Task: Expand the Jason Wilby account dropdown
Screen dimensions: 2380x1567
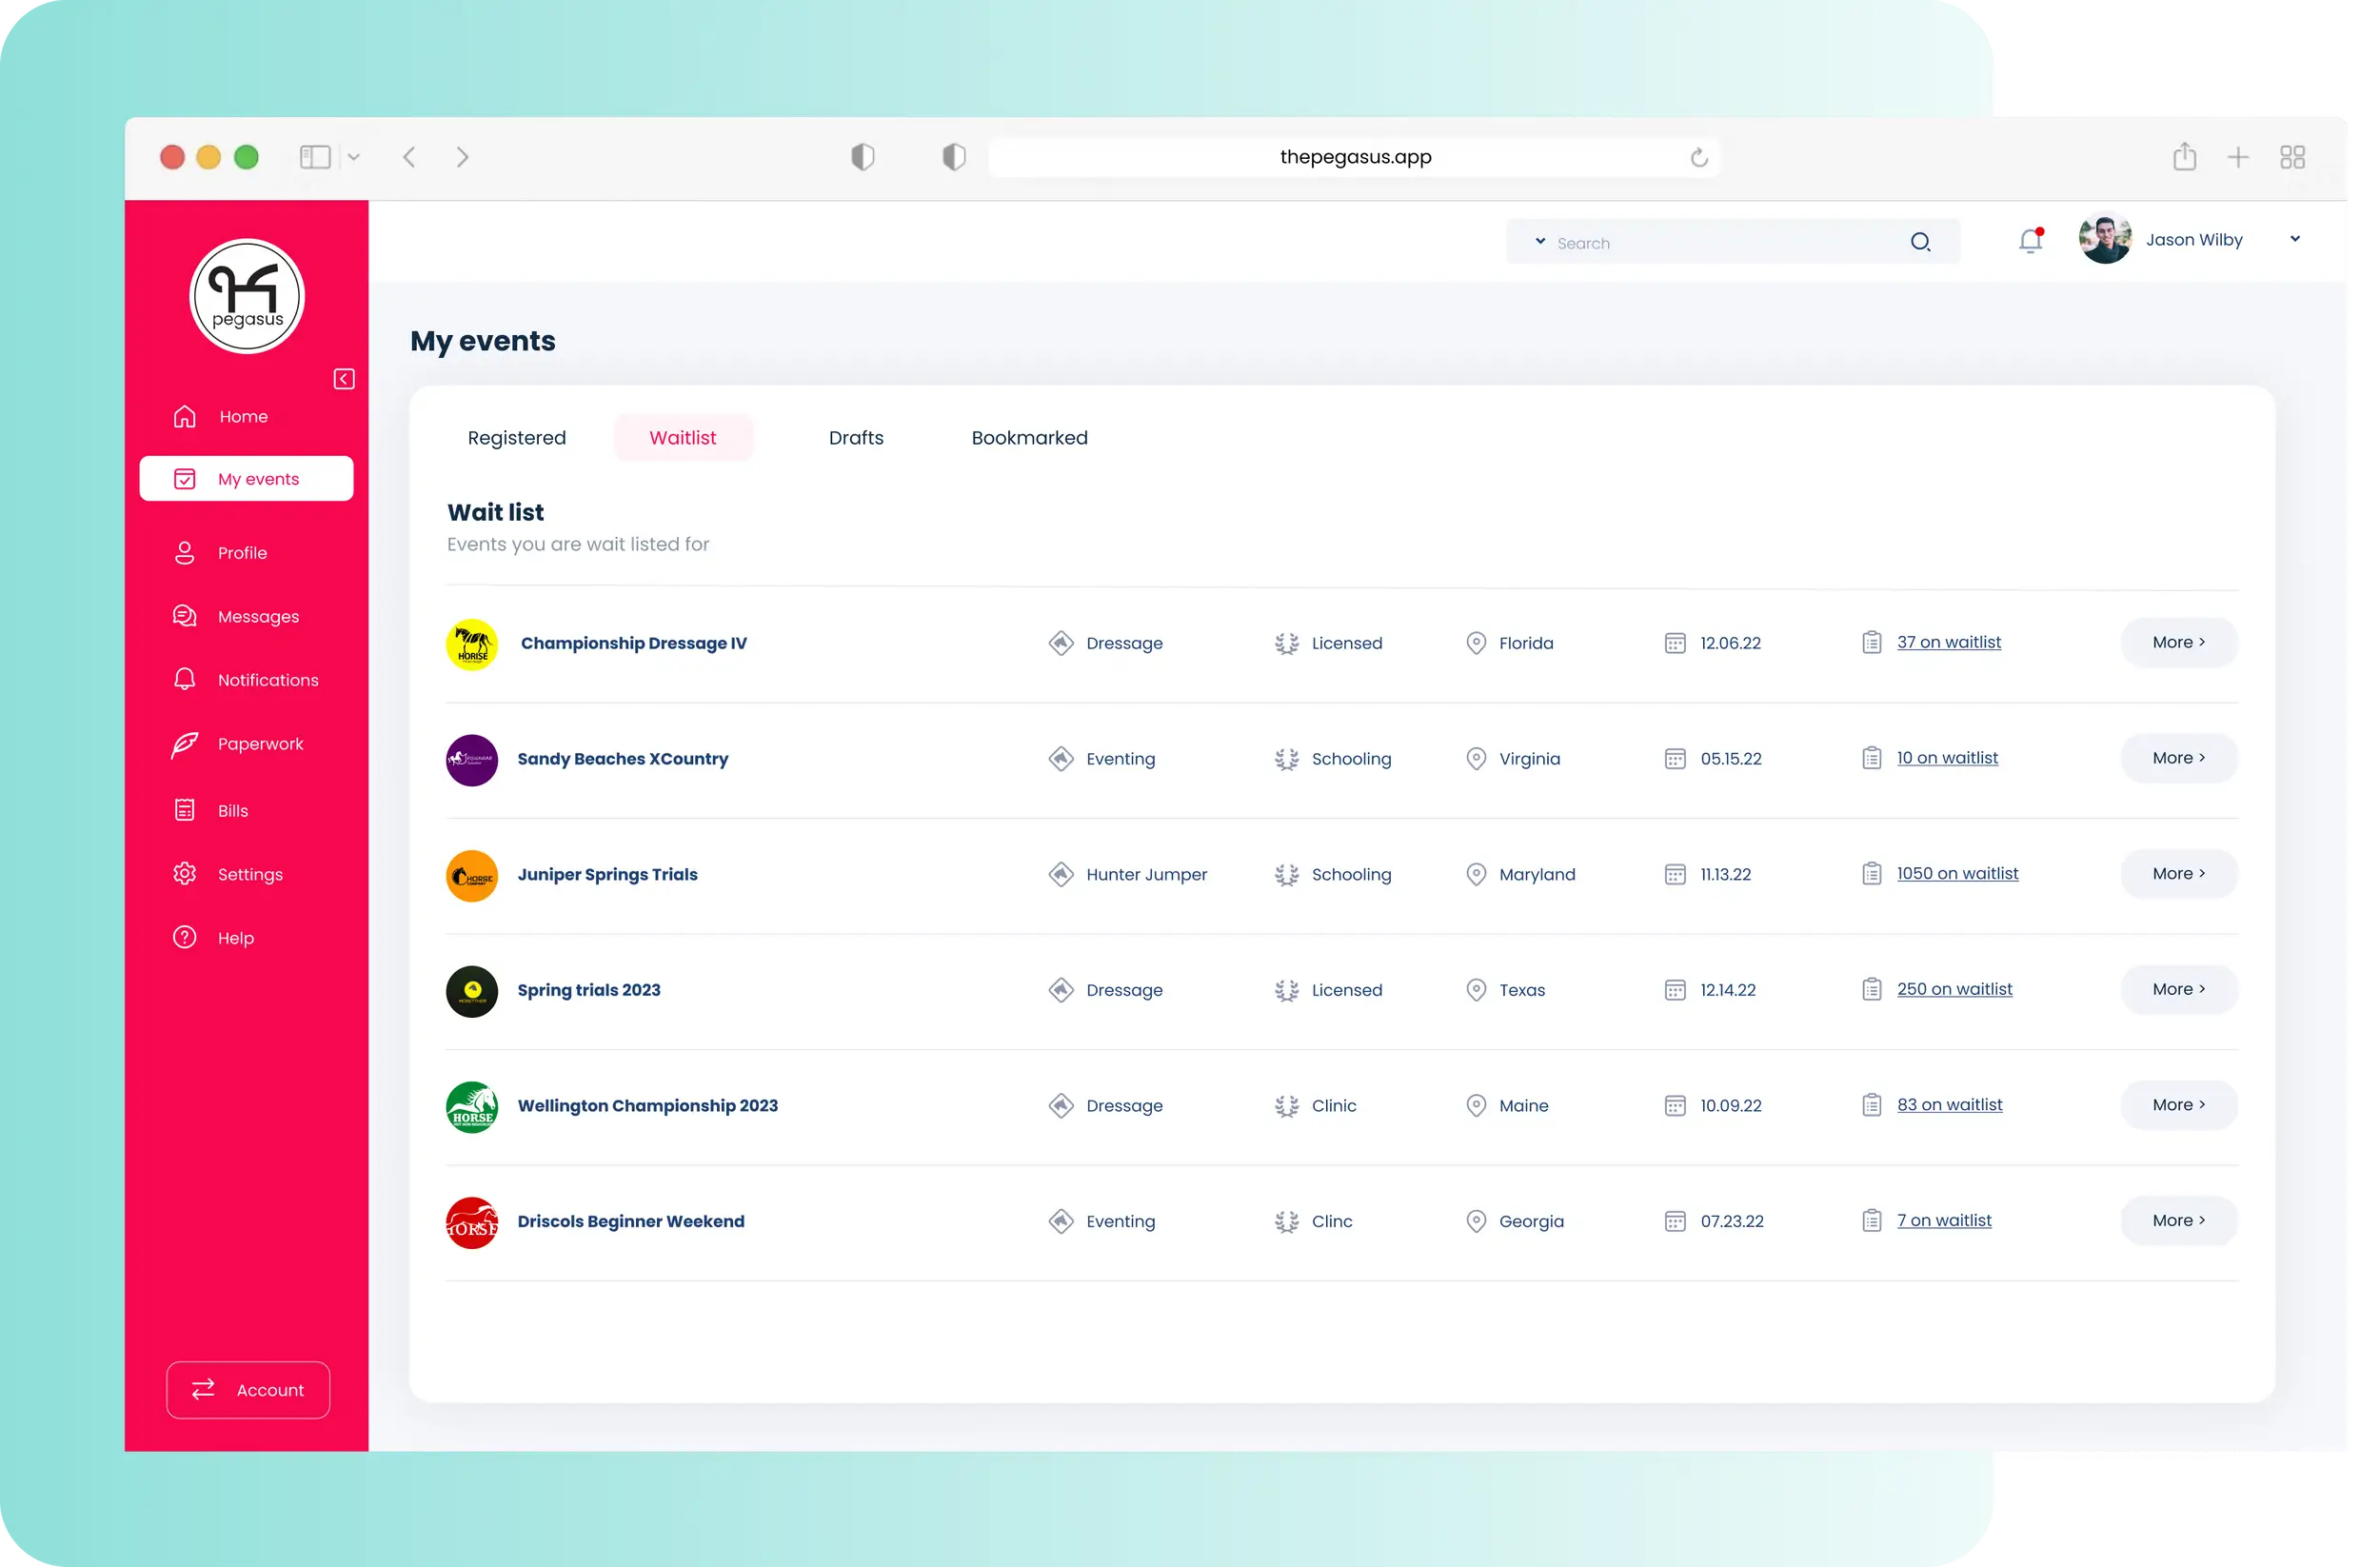Action: tap(2295, 239)
